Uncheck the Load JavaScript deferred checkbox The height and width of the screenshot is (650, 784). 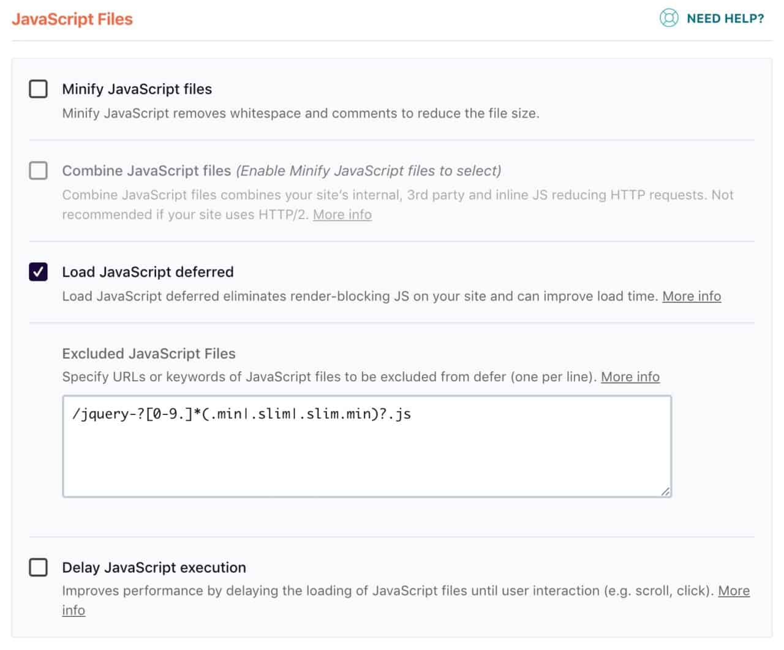coord(38,272)
